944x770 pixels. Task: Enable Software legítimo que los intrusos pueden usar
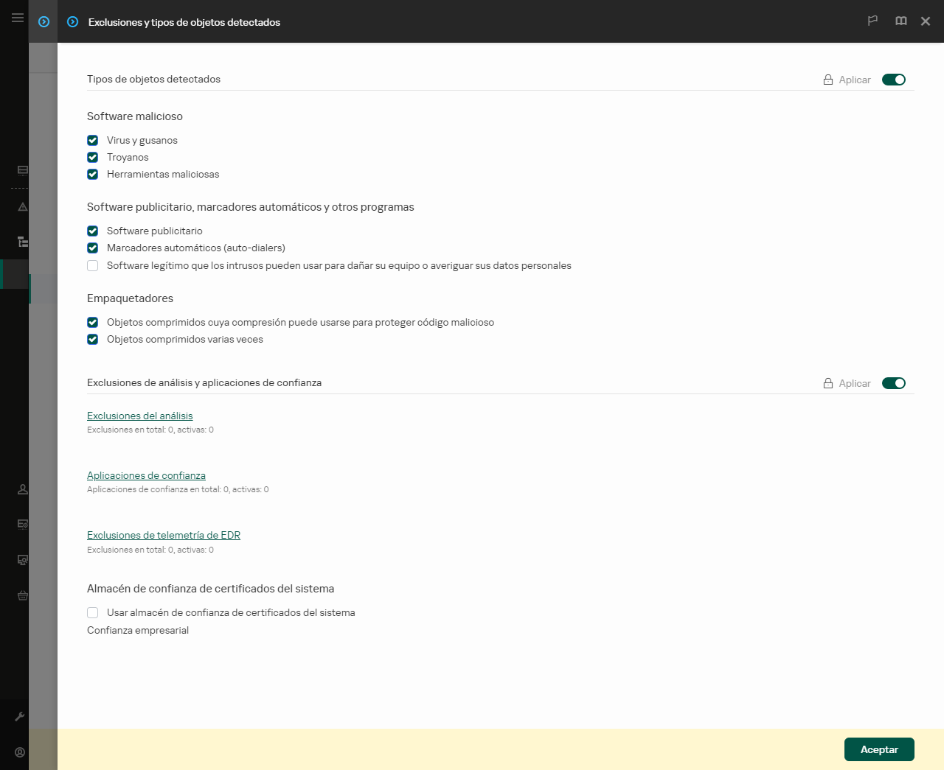(92, 265)
